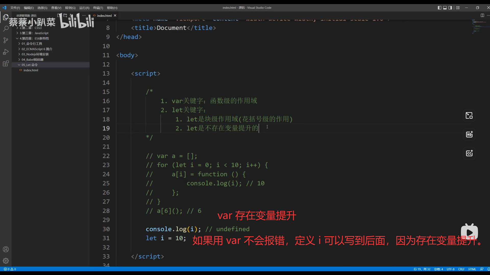Open index.html in the explorer tree

click(x=31, y=70)
